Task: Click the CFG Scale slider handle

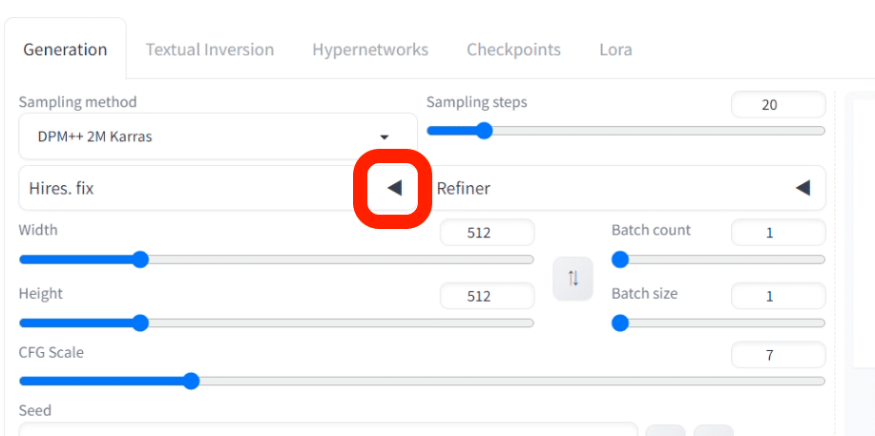Action: tap(191, 382)
